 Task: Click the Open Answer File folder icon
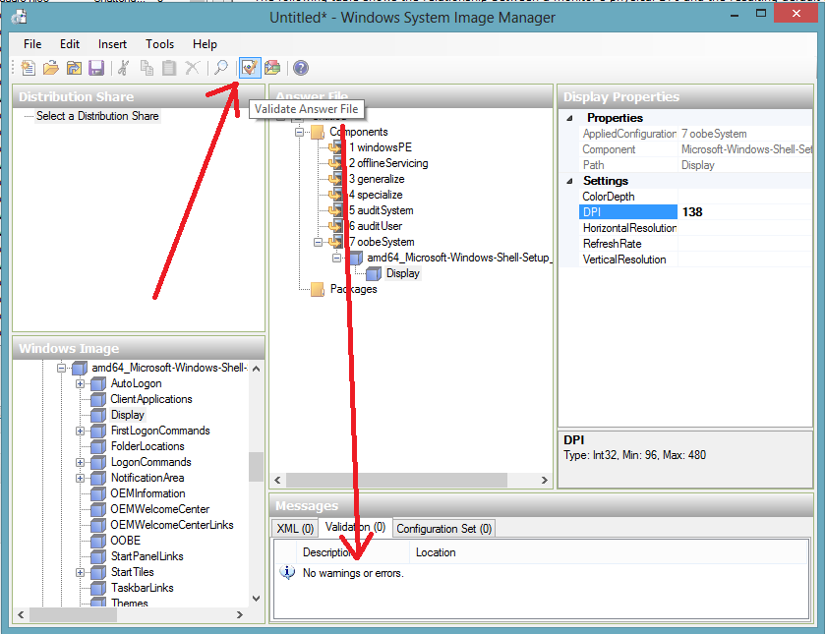point(51,68)
